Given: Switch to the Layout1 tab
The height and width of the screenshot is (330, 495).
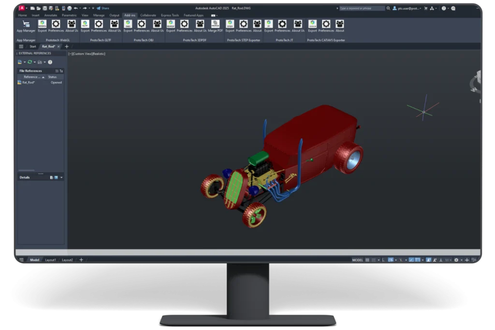Looking at the screenshot, I should 50,259.
